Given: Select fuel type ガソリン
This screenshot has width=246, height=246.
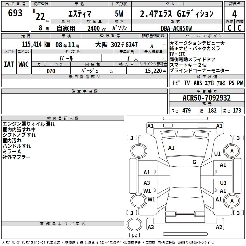Looking at the screenshot, I should 119,28.
